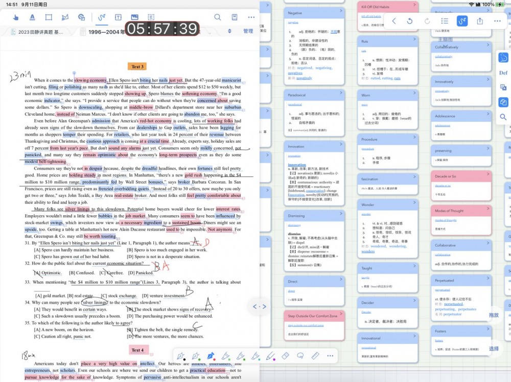
Task: Select the text selection outline tool
Action: point(151,17)
